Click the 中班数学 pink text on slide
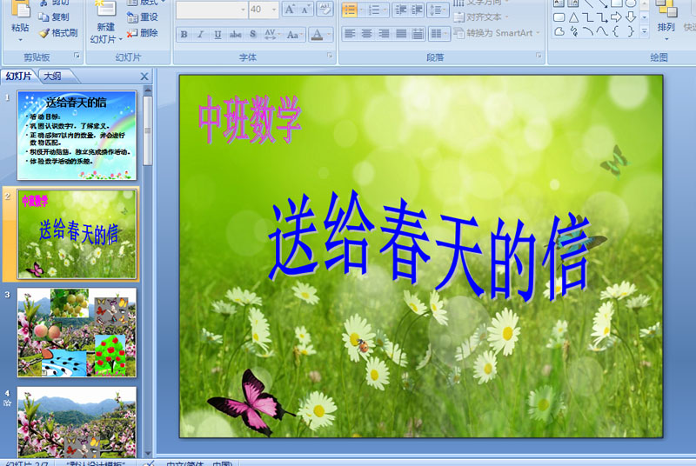Image resolution: width=696 pixels, height=466 pixels. coord(250,120)
